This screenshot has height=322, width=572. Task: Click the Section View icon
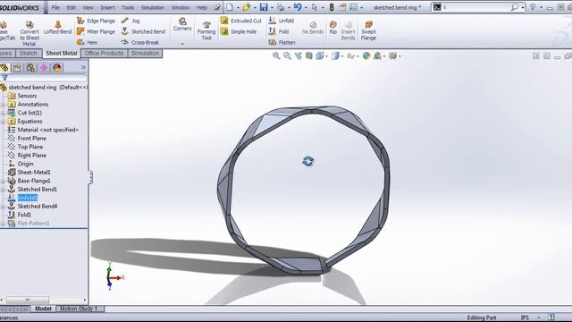(309, 55)
